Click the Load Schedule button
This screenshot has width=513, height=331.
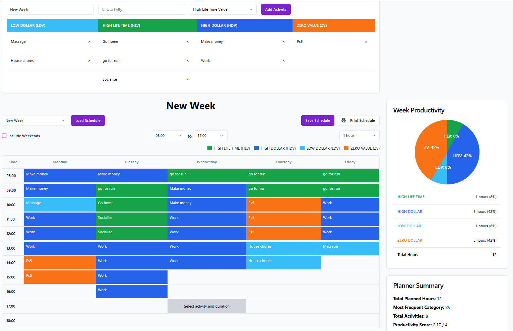[x=88, y=120]
